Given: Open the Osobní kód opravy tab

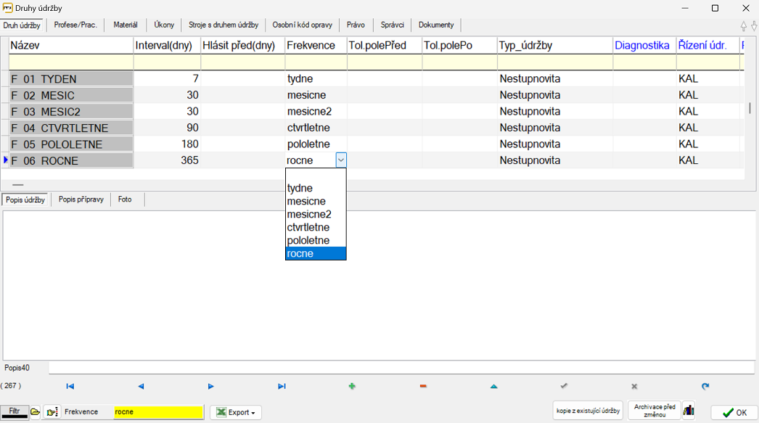Looking at the screenshot, I should pyautogui.click(x=303, y=25).
